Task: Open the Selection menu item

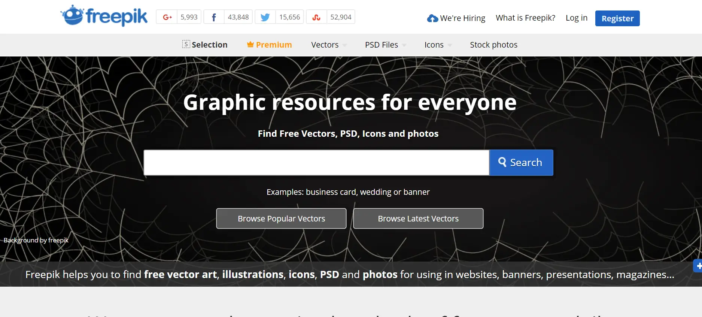Action: [205, 45]
